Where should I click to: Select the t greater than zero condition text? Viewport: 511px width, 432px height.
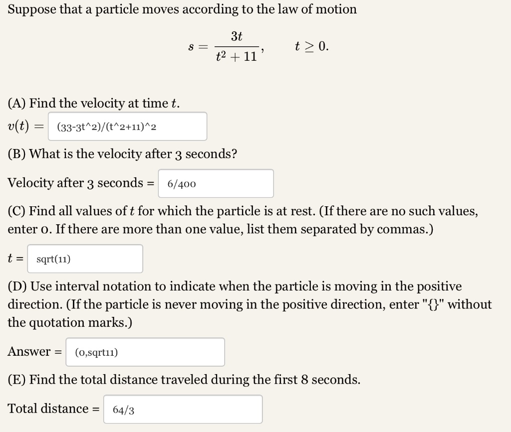(x=311, y=46)
